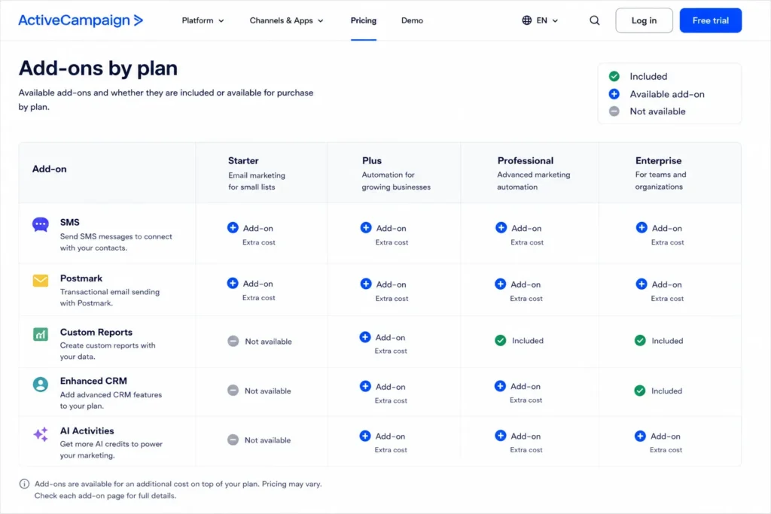Click the Starter plan heading

click(x=243, y=161)
